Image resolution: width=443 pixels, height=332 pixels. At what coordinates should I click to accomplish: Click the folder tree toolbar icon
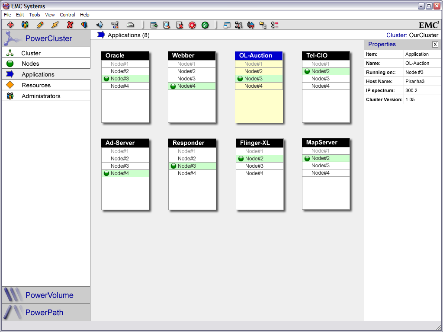click(x=263, y=25)
